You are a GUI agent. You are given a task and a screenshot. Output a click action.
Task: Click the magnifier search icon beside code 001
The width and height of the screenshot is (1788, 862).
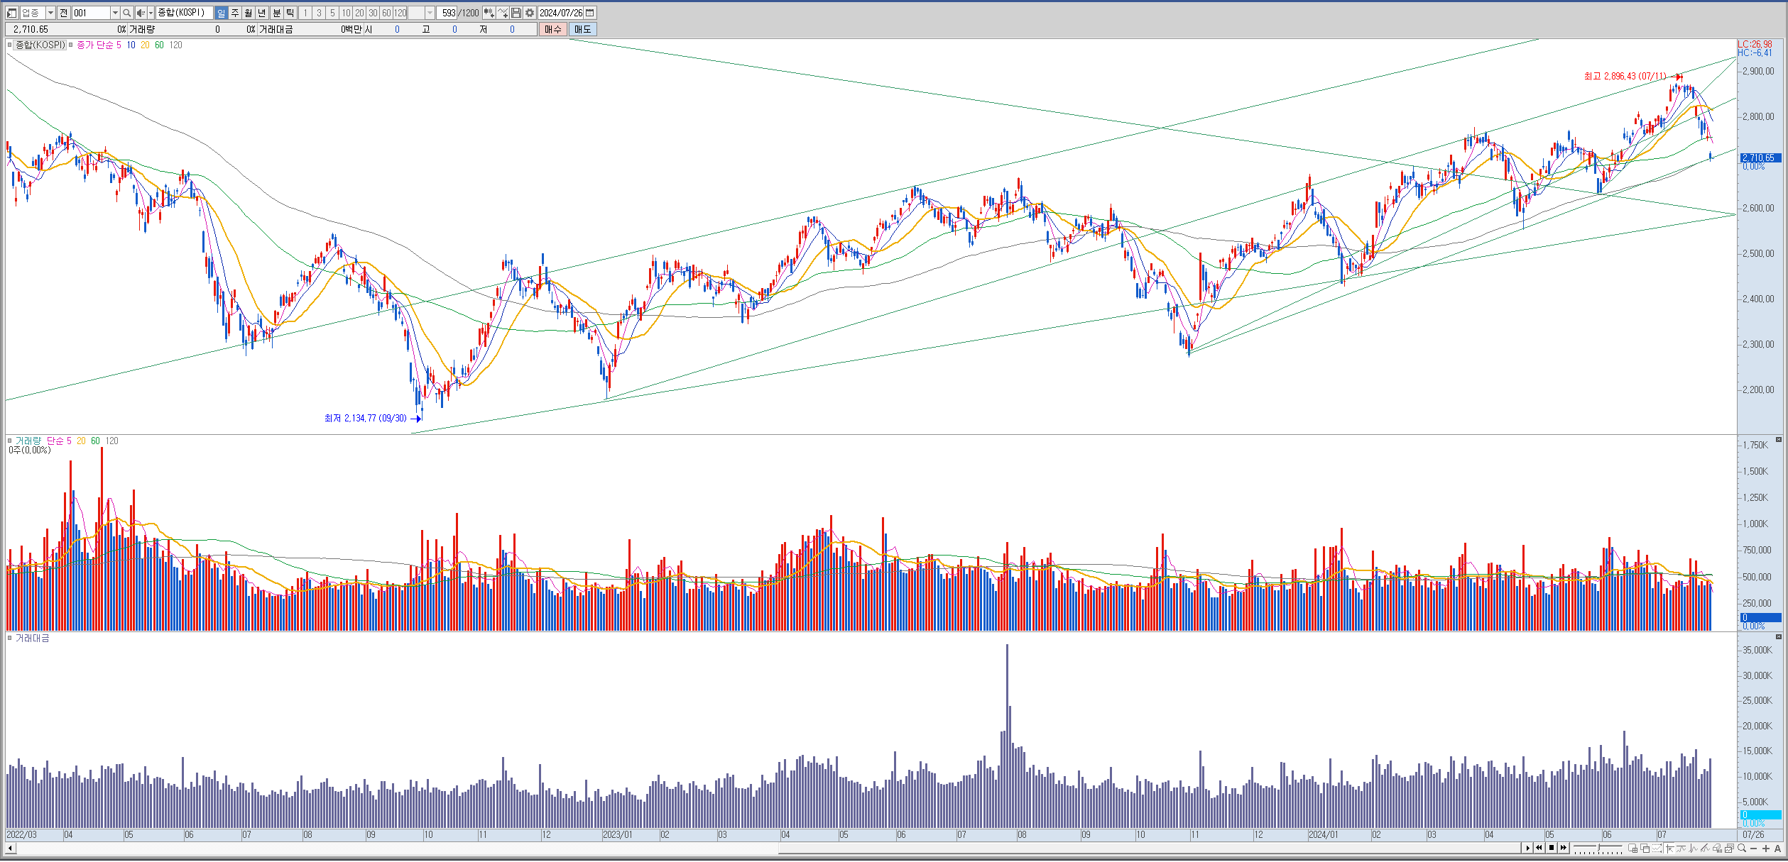pyautogui.click(x=126, y=13)
